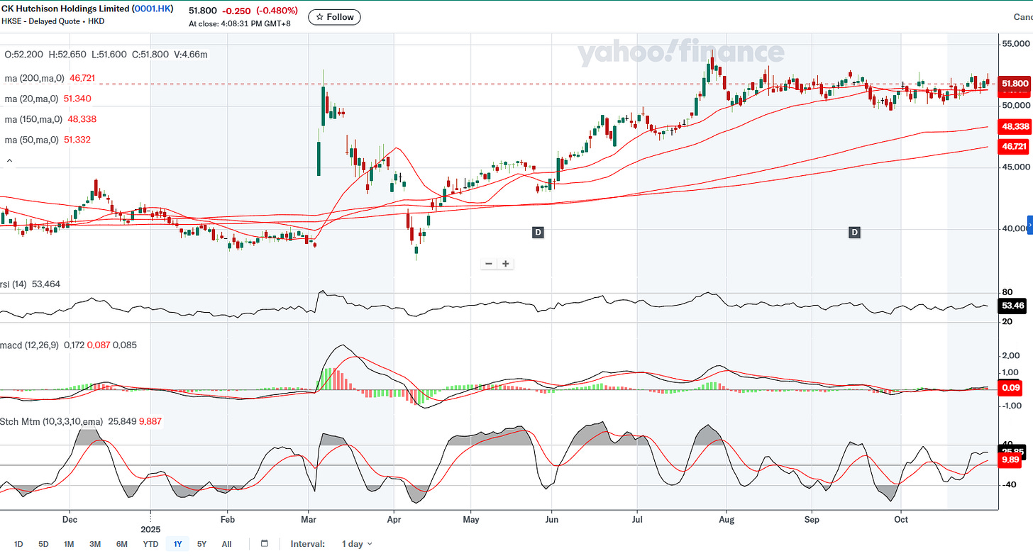
Task: Open the custom date range calendar
Action: point(265,544)
